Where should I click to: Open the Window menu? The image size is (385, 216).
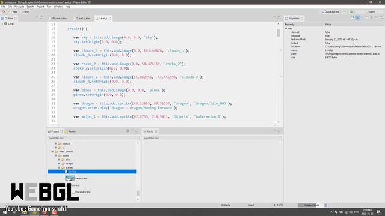point(58,7)
